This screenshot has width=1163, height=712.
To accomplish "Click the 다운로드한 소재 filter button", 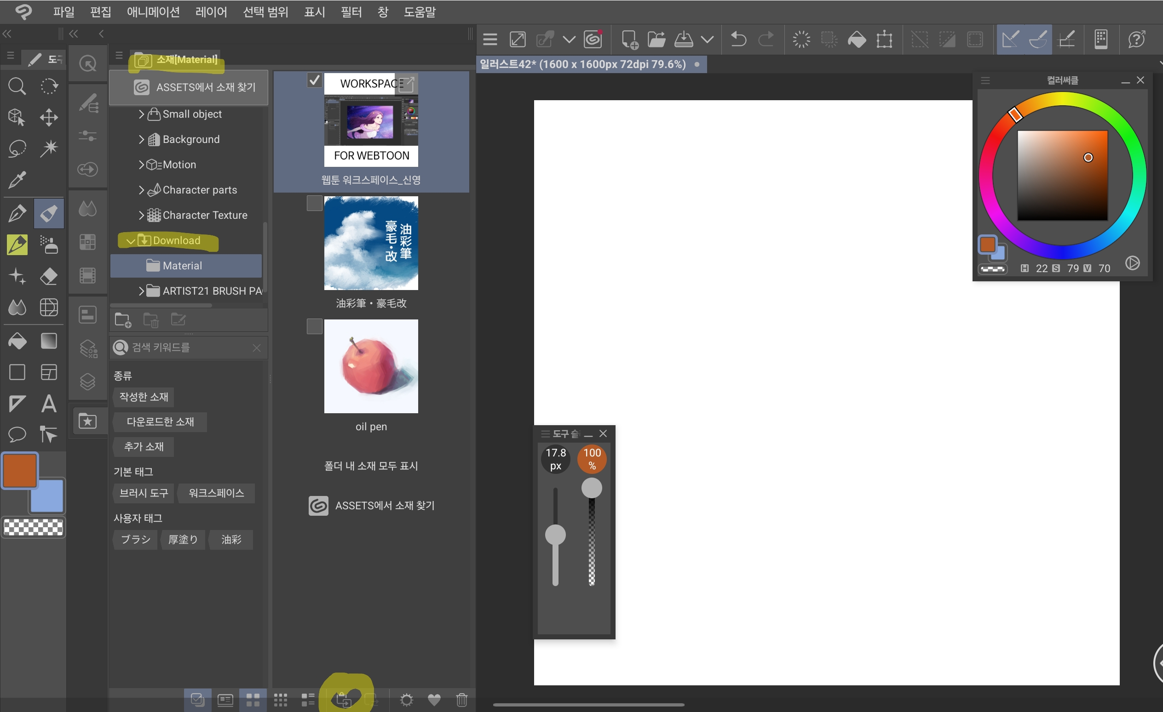I will [x=160, y=422].
